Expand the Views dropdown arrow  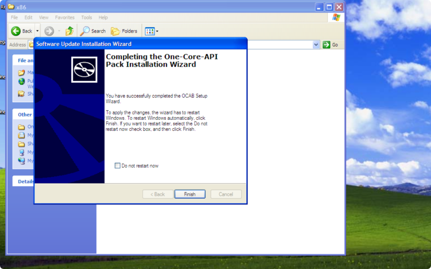[x=157, y=31]
